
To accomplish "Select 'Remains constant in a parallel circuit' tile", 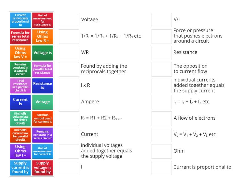I will click(20, 69).
